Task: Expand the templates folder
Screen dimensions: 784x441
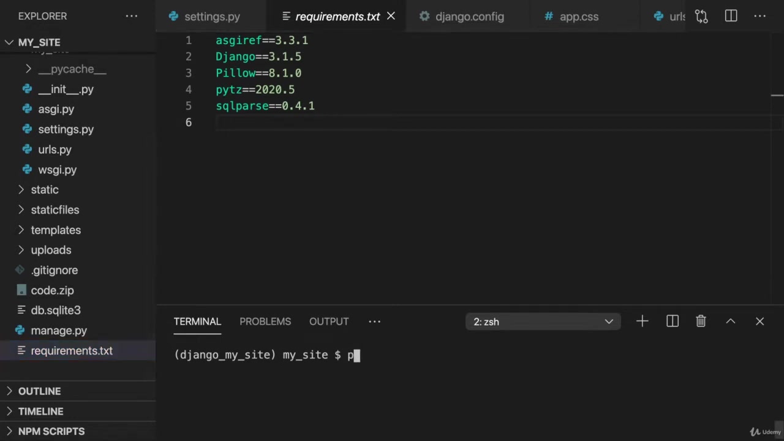Action: (55, 230)
